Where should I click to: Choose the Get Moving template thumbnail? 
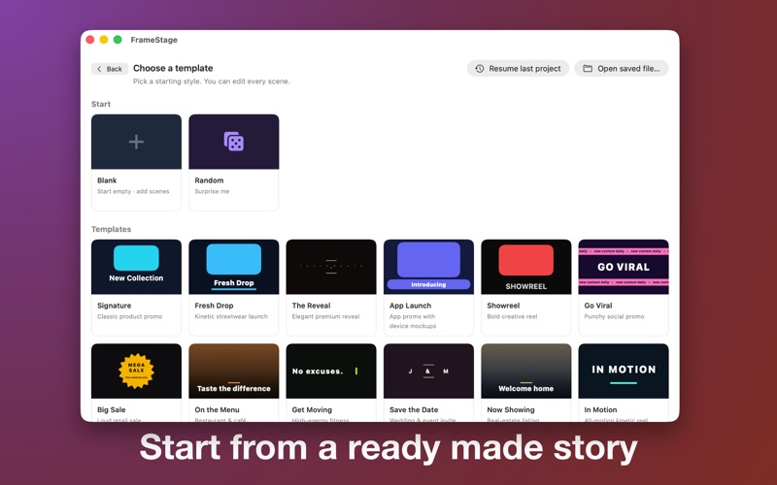331,372
